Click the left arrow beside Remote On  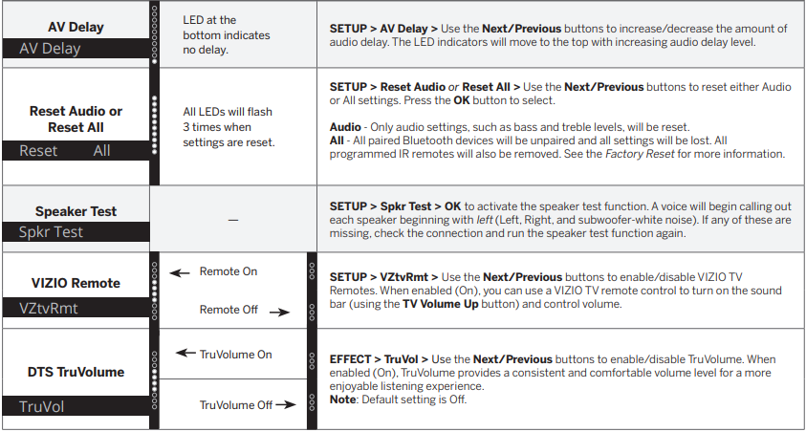pyautogui.click(x=180, y=272)
